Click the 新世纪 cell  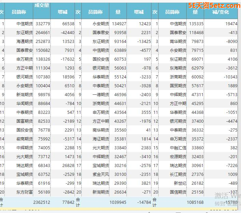(180, 183)
